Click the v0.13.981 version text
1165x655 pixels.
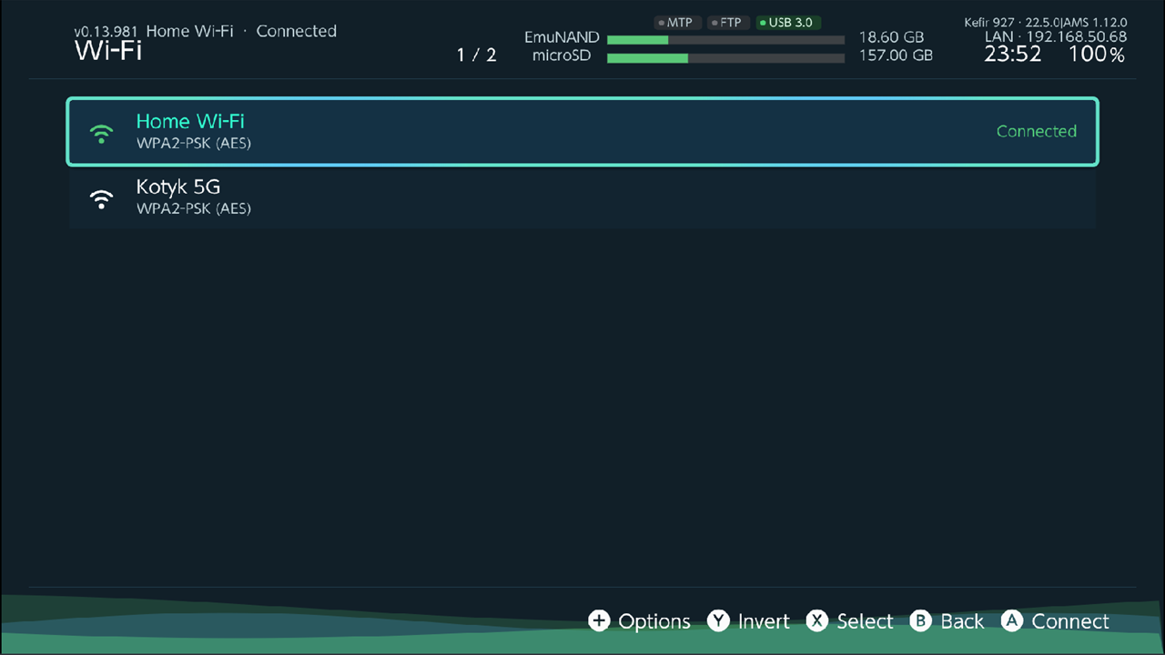click(x=106, y=32)
